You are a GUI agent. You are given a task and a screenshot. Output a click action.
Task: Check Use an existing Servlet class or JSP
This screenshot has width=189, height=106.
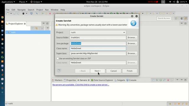58,59
